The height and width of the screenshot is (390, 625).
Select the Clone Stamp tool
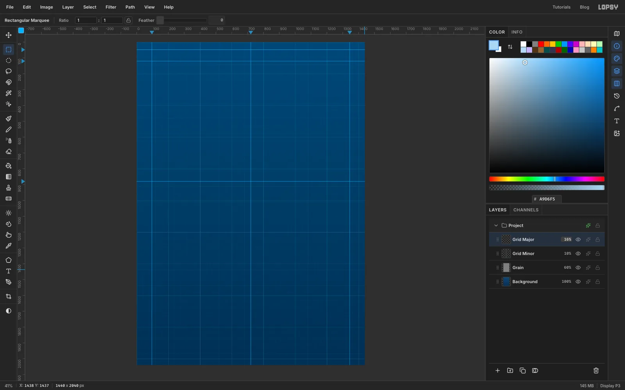pos(9,188)
